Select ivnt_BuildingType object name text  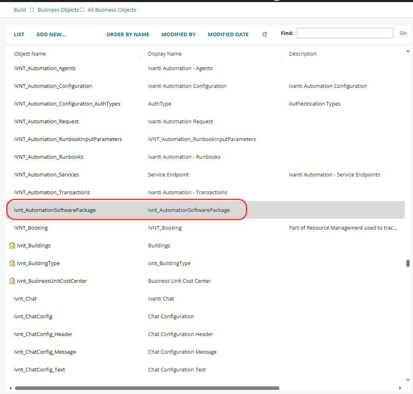[38, 263]
